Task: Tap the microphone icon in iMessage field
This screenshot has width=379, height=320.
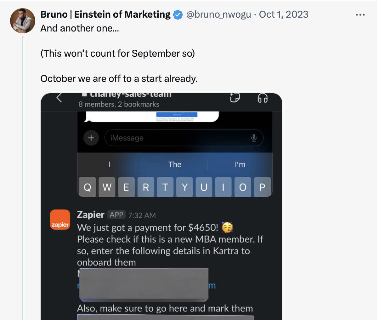Action: tap(254, 138)
